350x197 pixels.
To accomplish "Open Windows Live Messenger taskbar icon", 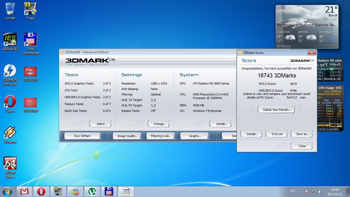I will point(75,192).
